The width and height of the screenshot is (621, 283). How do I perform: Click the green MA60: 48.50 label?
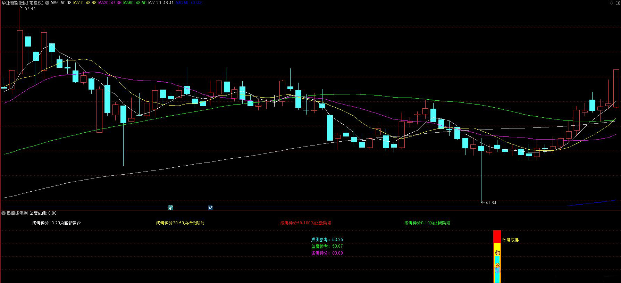tap(135, 3)
